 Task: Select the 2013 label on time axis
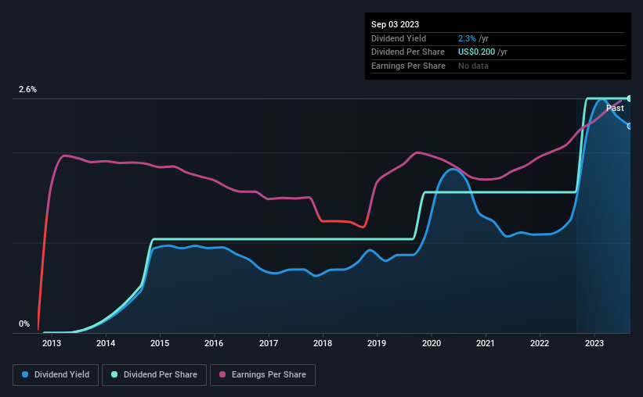click(x=52, y=343)
